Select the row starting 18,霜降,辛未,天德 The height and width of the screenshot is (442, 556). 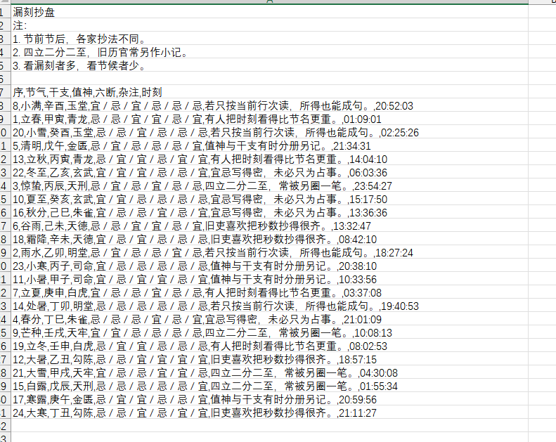[269, 239]
